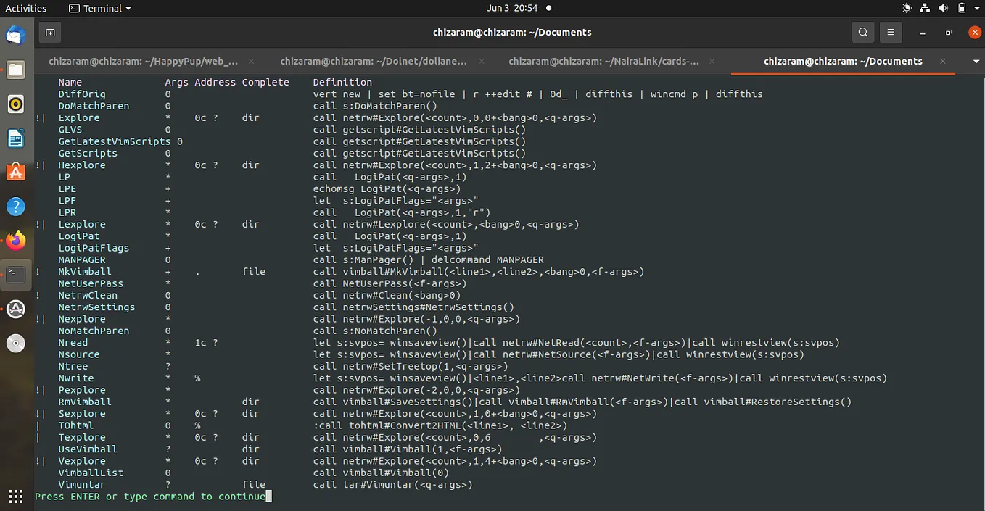Click the battery indicator in top bar
Viewport: 985px width, 511px height.
pyautogui.click(x=963, y=8)
